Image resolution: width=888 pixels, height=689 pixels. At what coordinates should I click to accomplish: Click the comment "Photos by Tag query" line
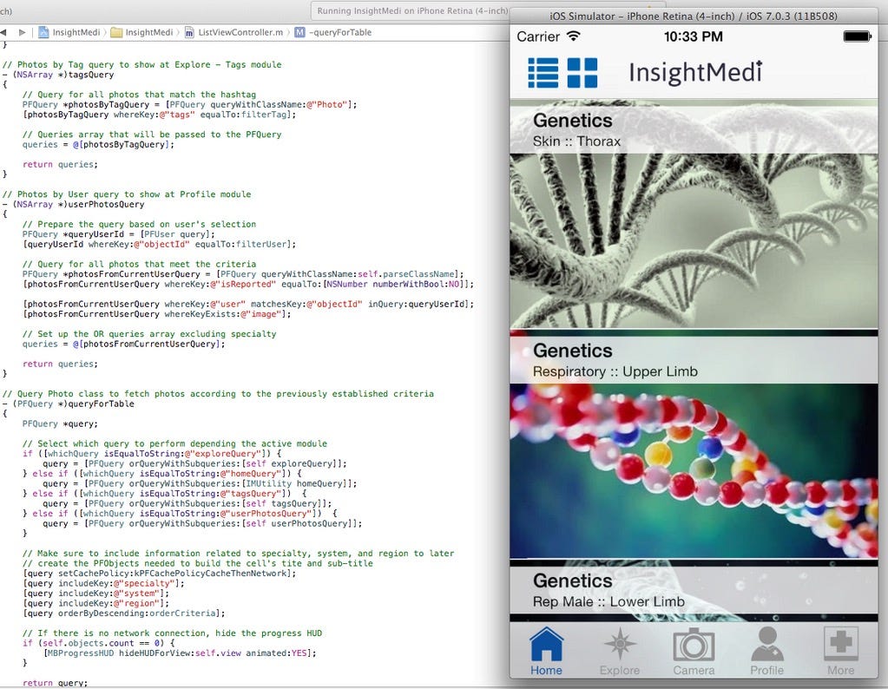pyautogui.click(x=141, y=64)
